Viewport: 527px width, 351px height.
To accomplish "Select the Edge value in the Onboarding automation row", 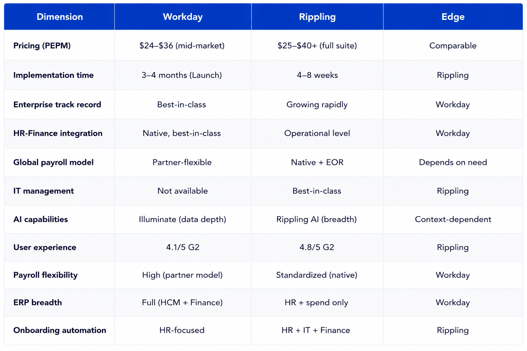I will pos(453,330).
